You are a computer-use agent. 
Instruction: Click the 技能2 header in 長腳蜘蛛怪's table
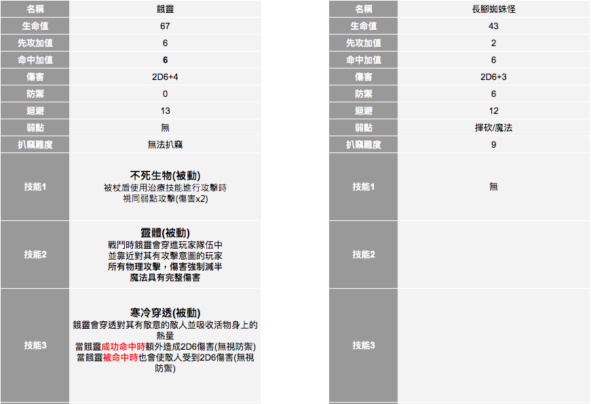(363, 254)
